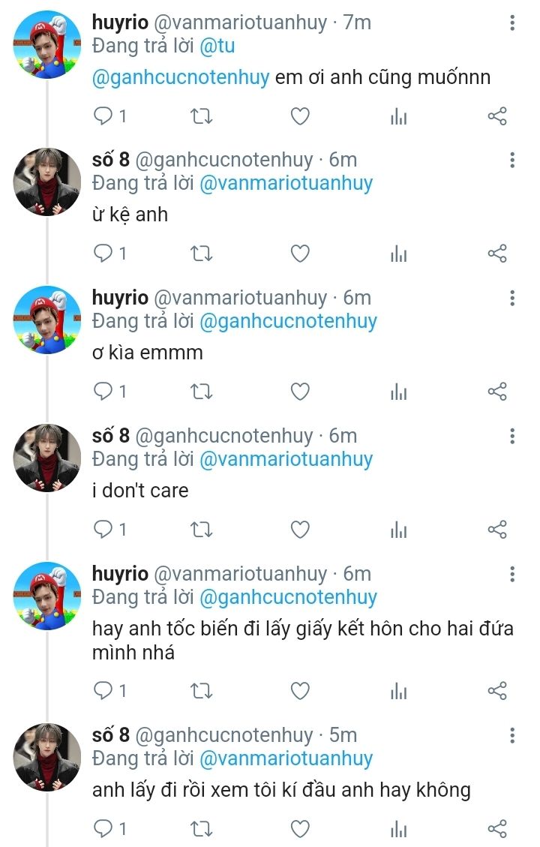Like the "em ơi anh cũng muốnnn" tweet
The image size is (540, 847).
click(300, 116)
